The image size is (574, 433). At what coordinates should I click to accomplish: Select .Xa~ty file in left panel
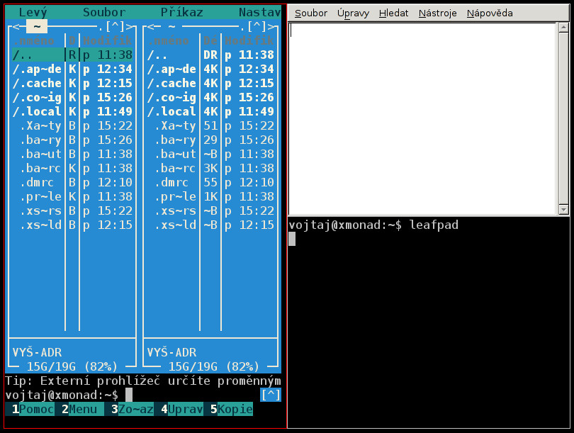click(x=72, y=126)
